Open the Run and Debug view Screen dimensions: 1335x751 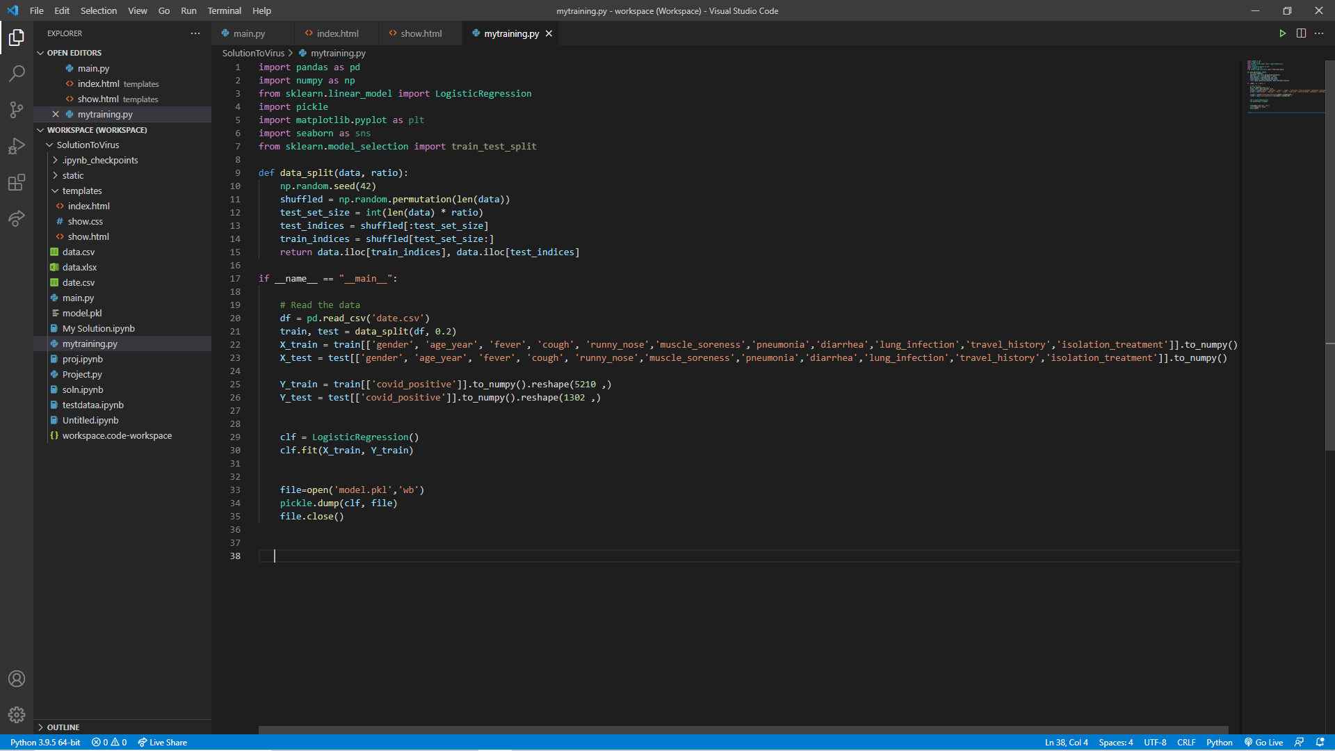17,146
